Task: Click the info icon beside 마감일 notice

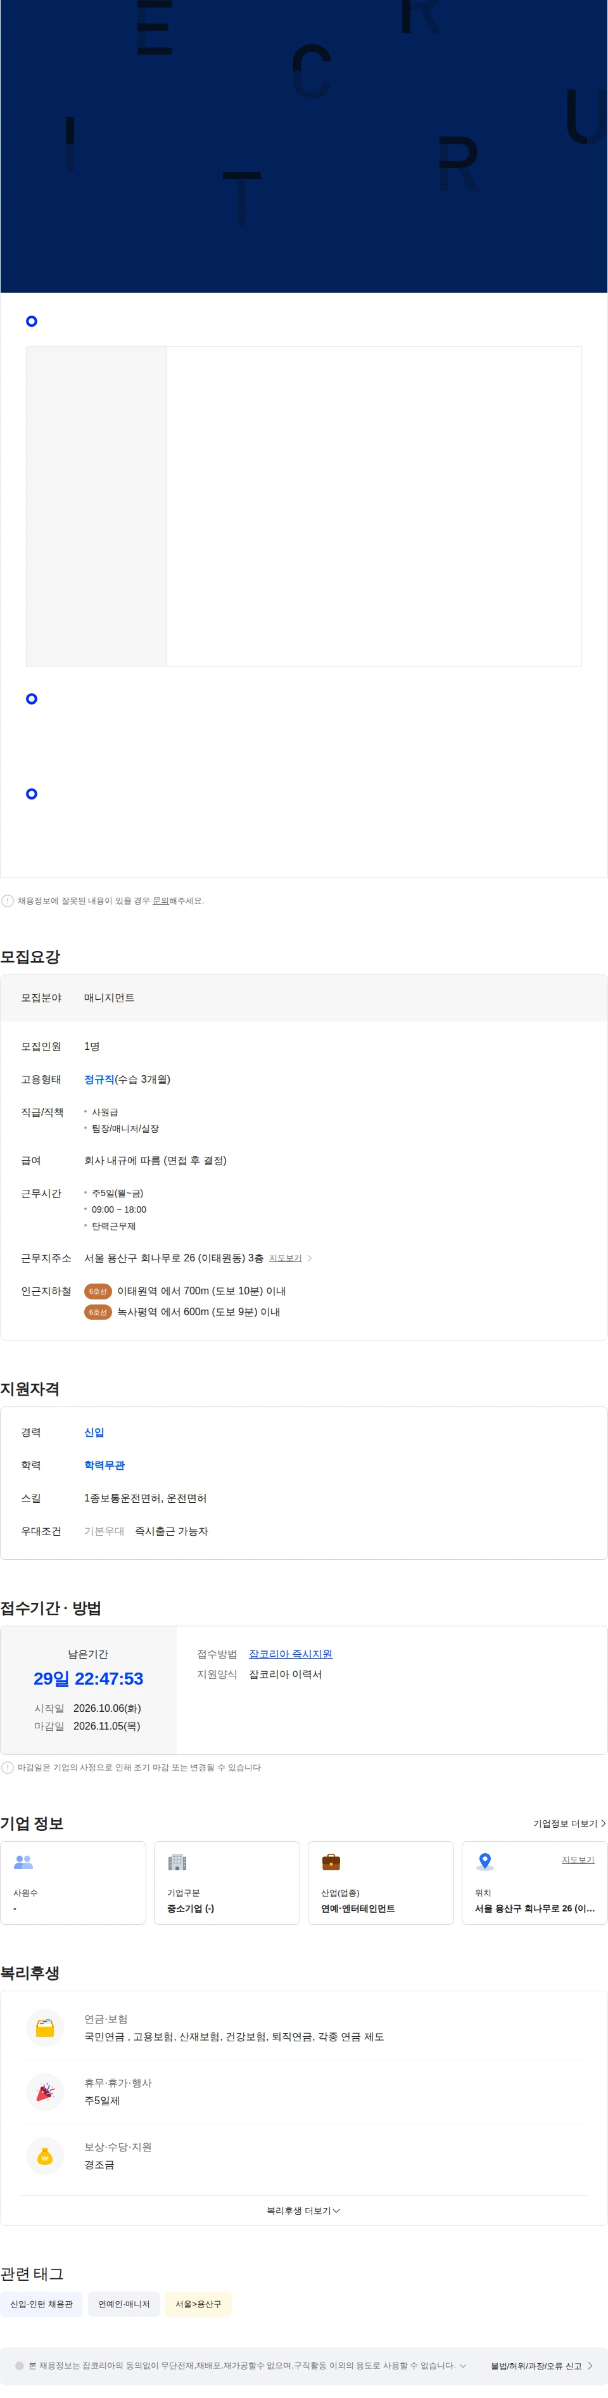Action: click(8, 1767)
